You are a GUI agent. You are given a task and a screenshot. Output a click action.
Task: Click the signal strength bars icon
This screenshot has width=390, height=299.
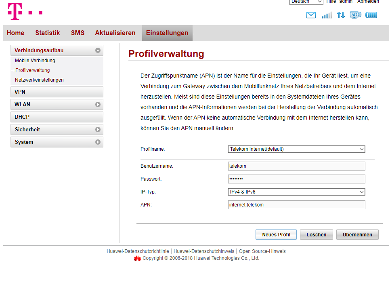[327, 15]
